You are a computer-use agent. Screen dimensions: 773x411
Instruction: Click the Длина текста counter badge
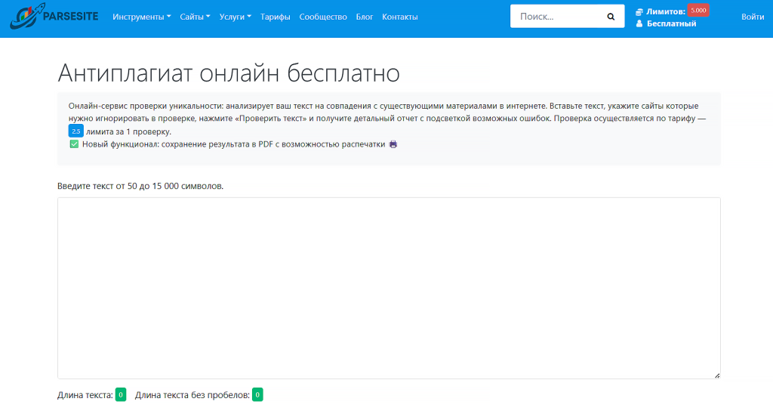coord(121,394)
